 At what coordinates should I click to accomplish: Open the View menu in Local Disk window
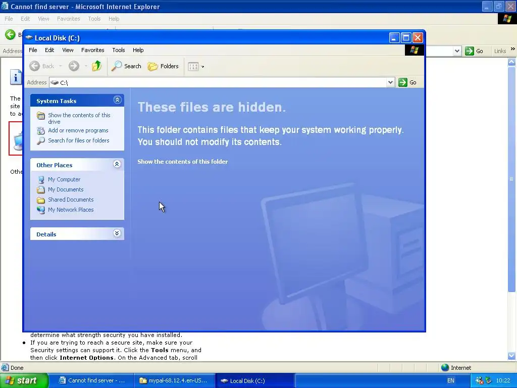coord(68,50)
